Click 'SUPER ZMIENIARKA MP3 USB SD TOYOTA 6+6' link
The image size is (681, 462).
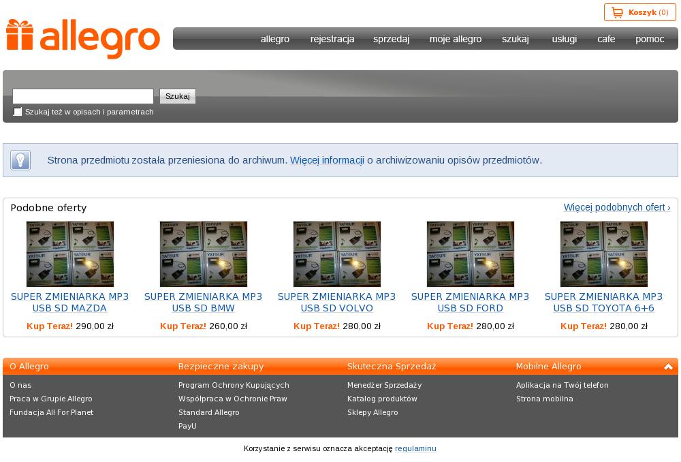coord(603,303)
